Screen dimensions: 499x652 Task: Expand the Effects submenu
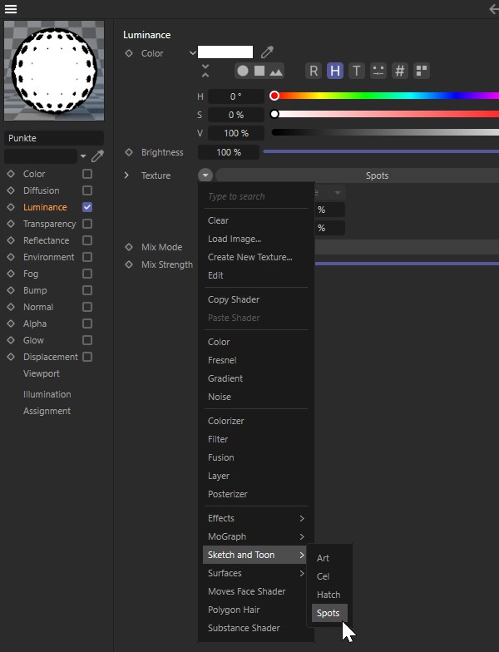coord(256,518)
